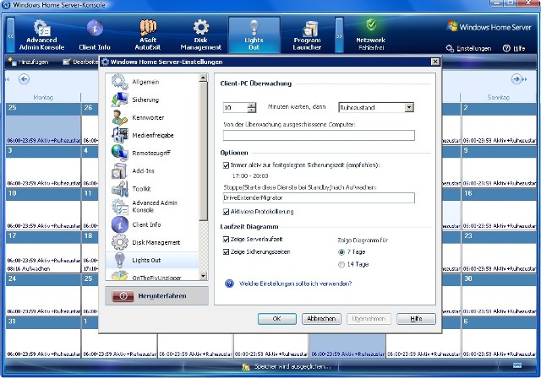Open the Disk Management gear icon tab
The width and height of the screenshot is (541, 378).
pos(201,28)
